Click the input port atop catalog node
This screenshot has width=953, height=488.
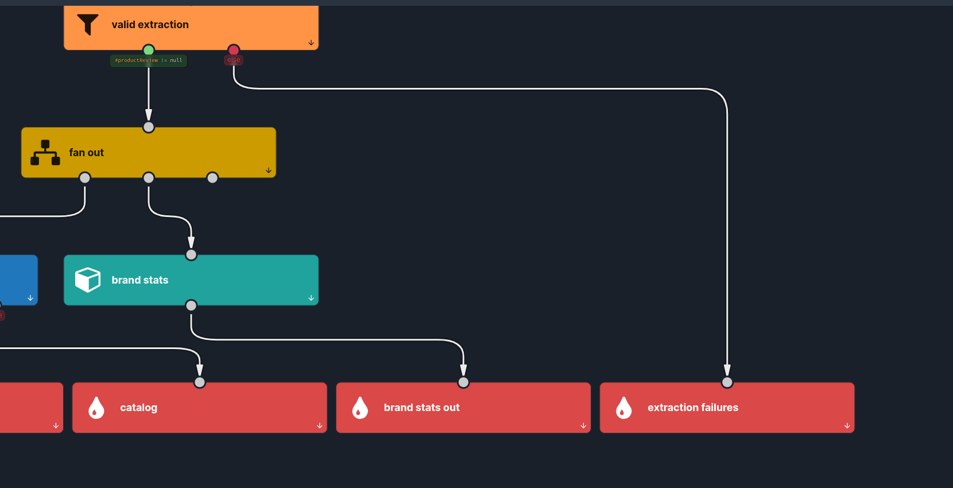(200, 382)
